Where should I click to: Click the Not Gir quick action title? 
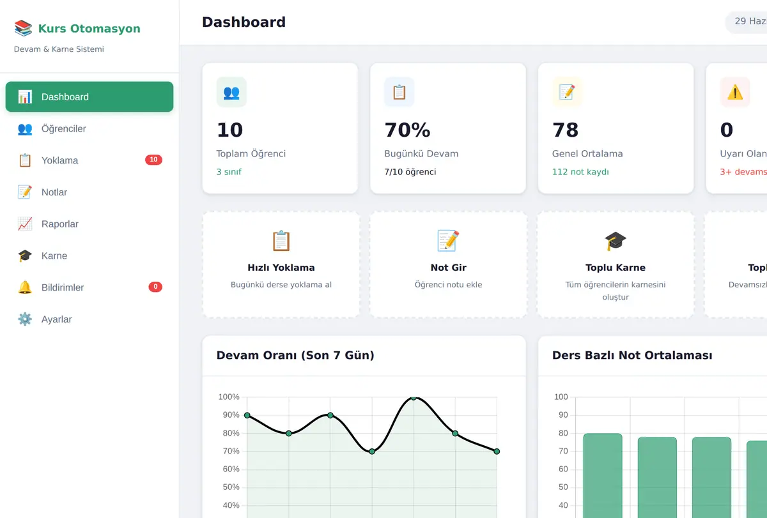pos(449,268)
